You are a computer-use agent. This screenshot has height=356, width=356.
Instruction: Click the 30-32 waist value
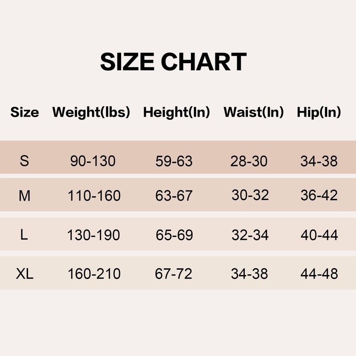click(250, 195)
